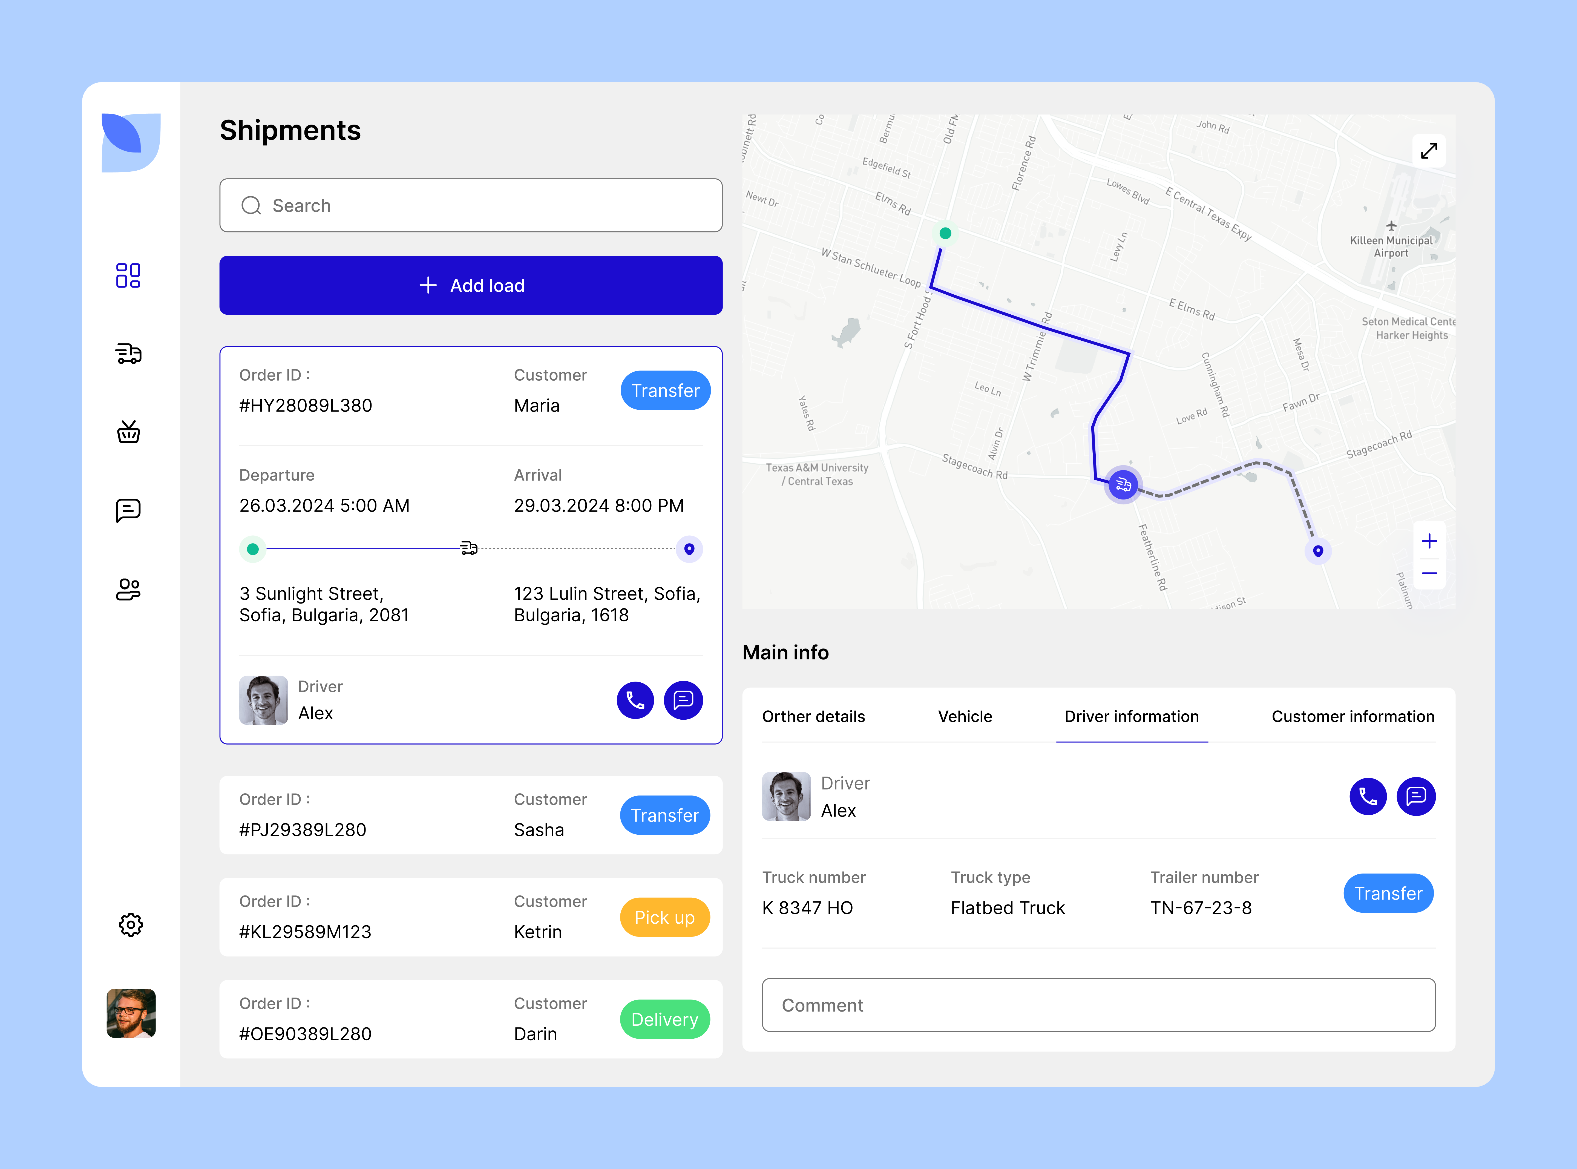The width and height of the screenshot is (1577, 1169).
Task: Click customer name Maria
Action: pos(536,406)
